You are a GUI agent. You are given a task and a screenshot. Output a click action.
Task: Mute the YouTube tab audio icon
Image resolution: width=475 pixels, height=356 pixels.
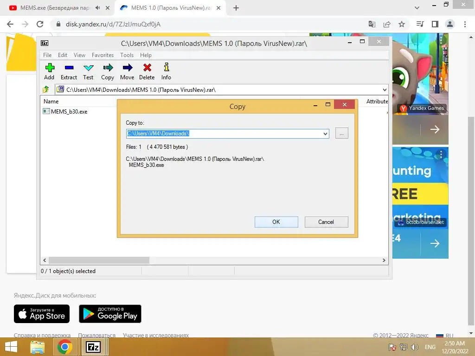click(97, 8)
